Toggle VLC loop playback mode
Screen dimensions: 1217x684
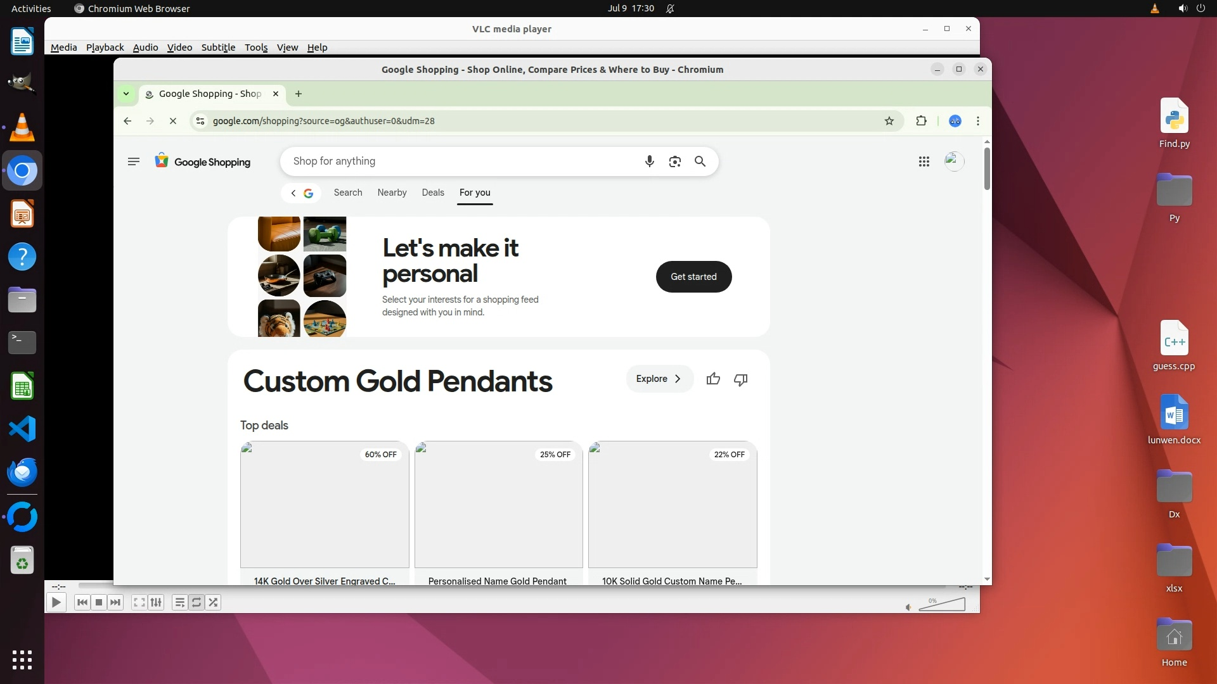[x=196, y=602]
